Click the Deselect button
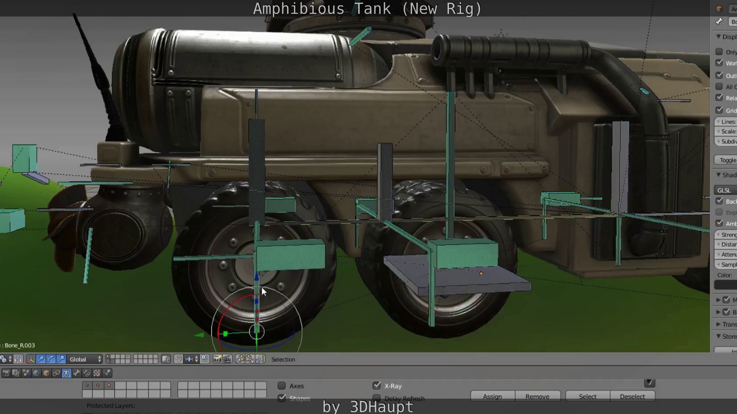 click(x=633, y=396)
